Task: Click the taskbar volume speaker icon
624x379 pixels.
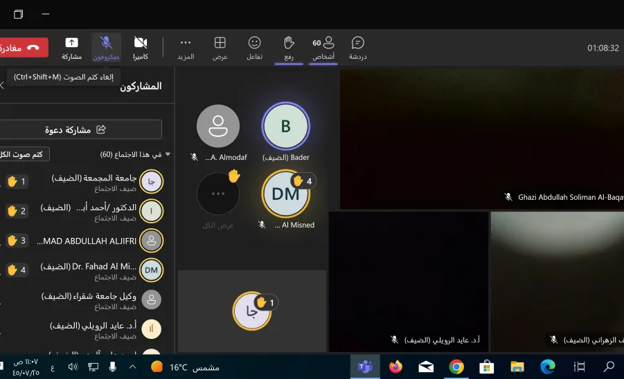Action: (x=73, y=367)
